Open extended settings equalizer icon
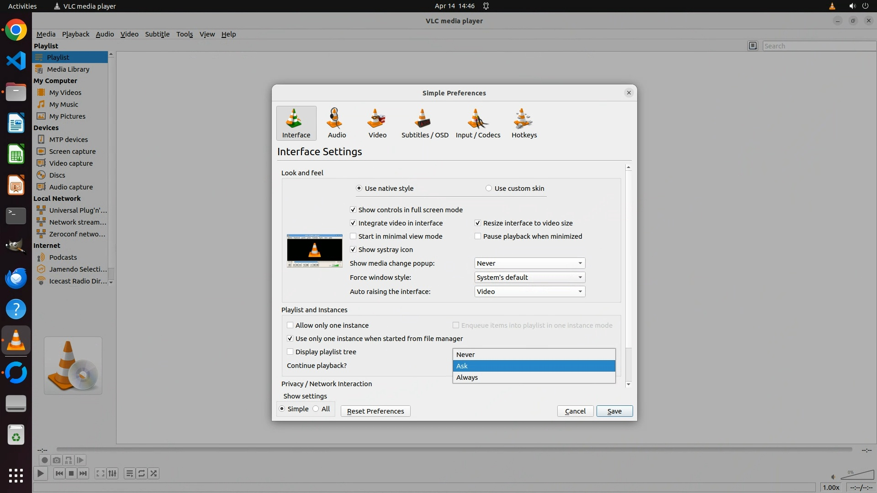Viewport: 877px width, 493px height. (112, 473)
